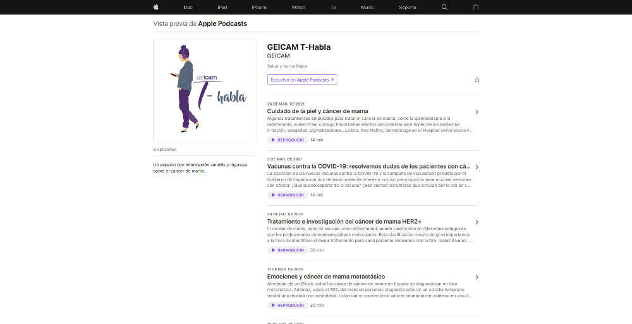Screen dimensions: 632x324
Task: Open the Mac menu item
Action: click(x=188, y=7)
